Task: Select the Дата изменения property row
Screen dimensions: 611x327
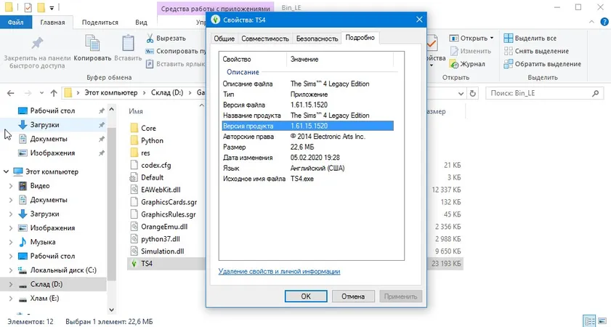Action: pos(307,158)
